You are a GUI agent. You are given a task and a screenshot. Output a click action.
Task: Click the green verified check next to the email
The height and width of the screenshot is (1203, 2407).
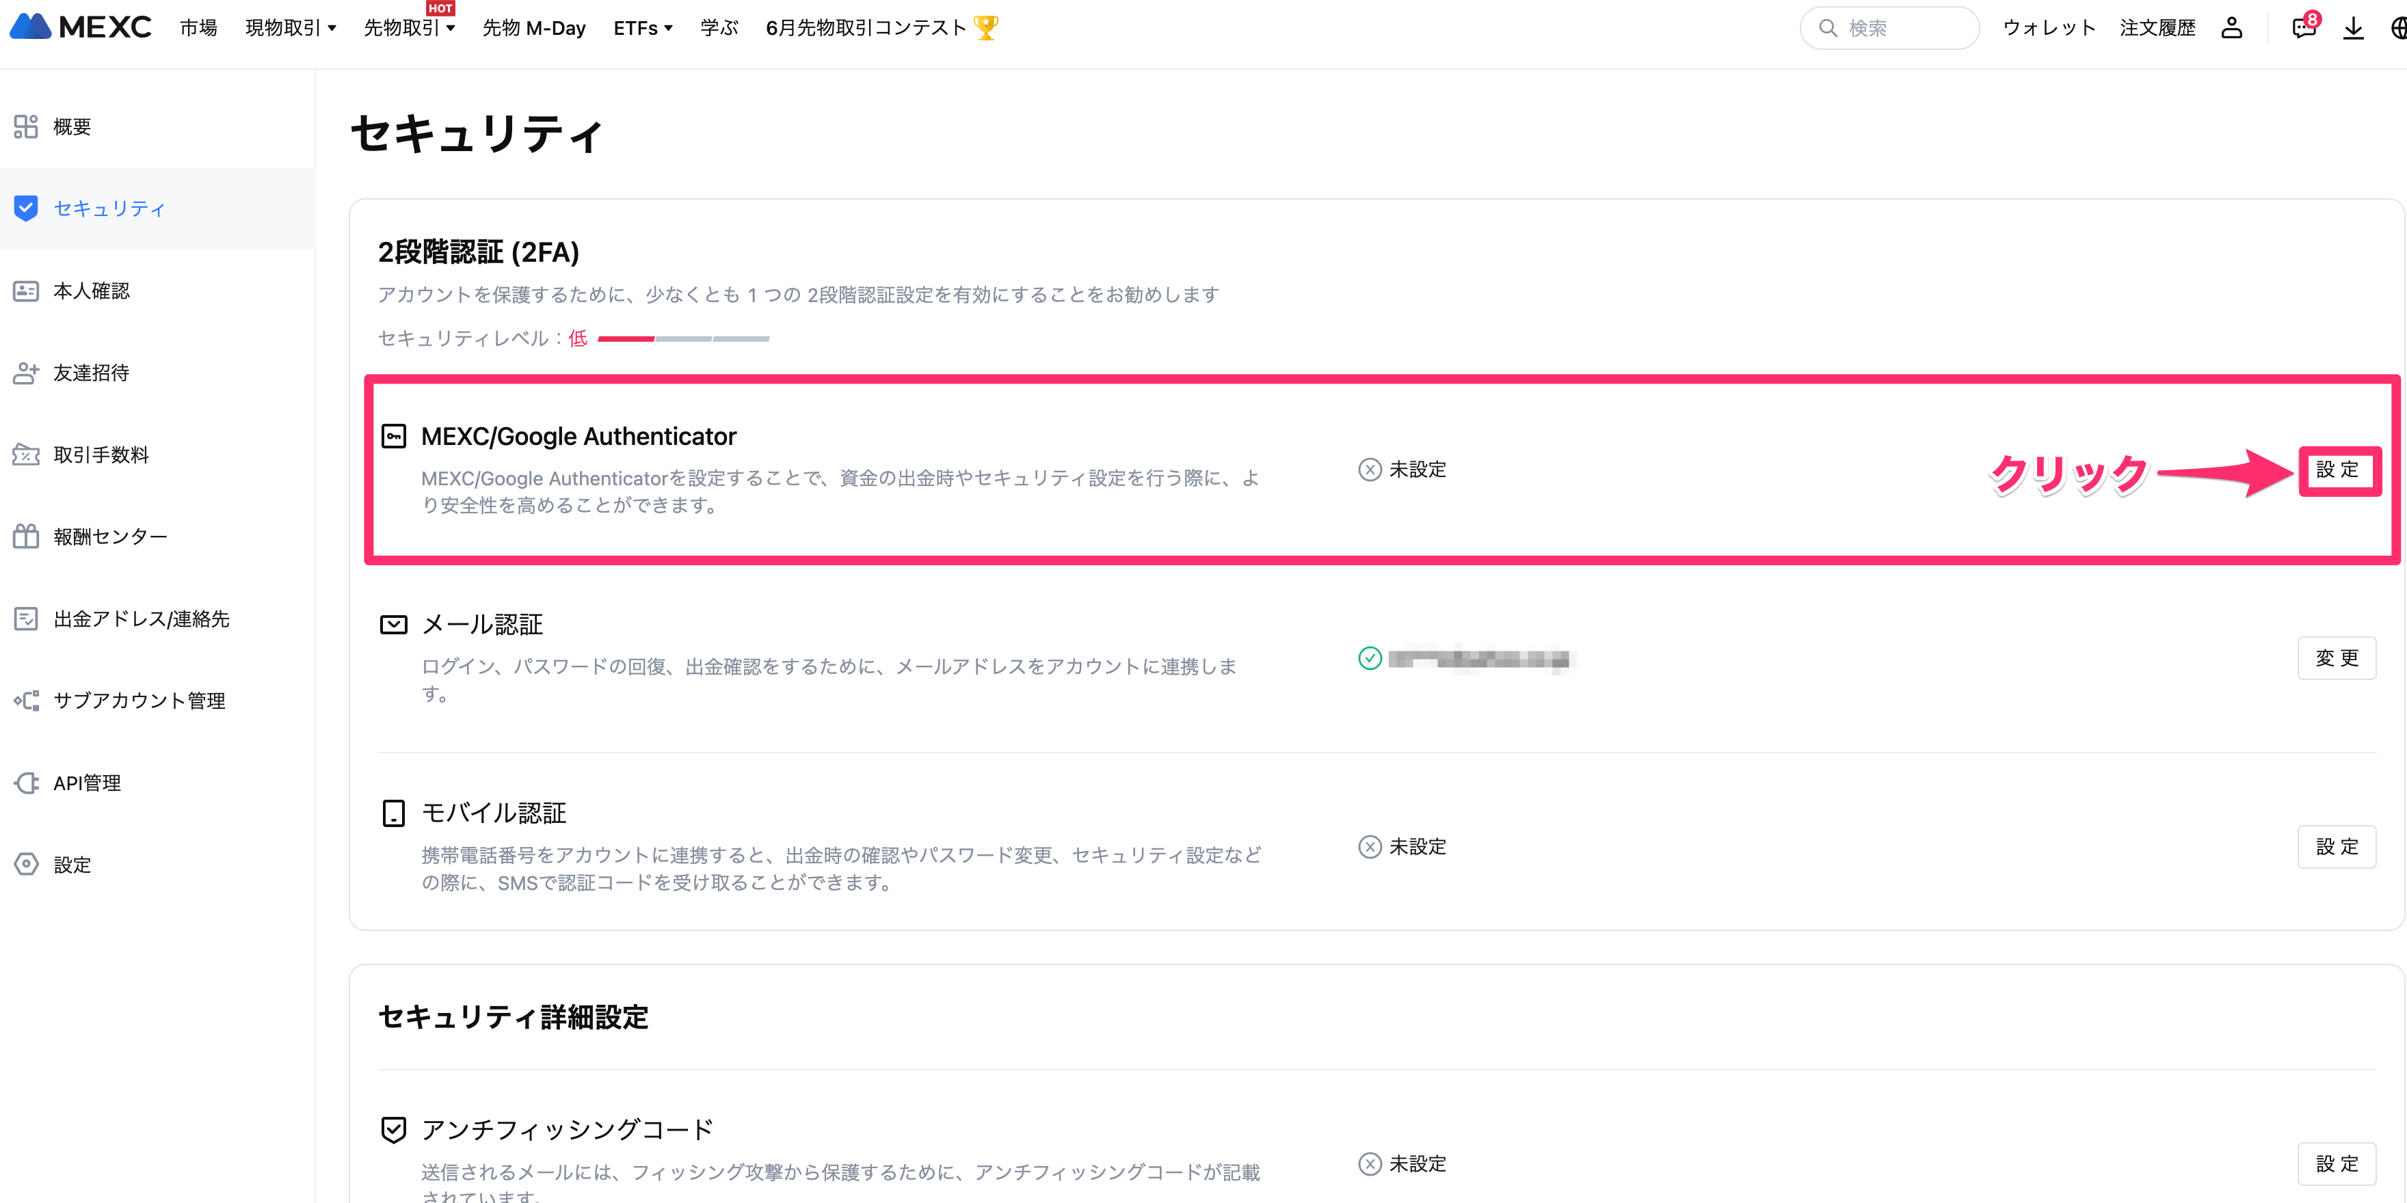pos(1370,658)
